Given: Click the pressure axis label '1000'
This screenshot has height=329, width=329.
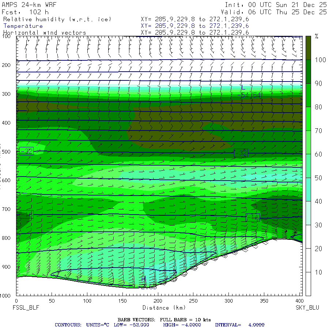Looking at the screenshot, I should [x=5, y=296].
